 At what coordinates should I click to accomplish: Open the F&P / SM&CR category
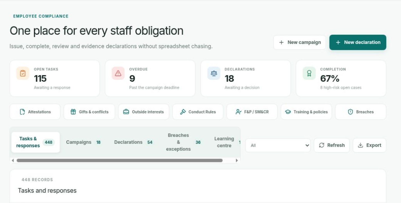click(252, 112)
